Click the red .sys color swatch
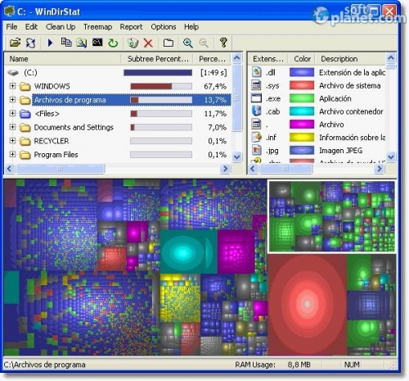Screen dimensions: 409x381 (x=302, y=85)
